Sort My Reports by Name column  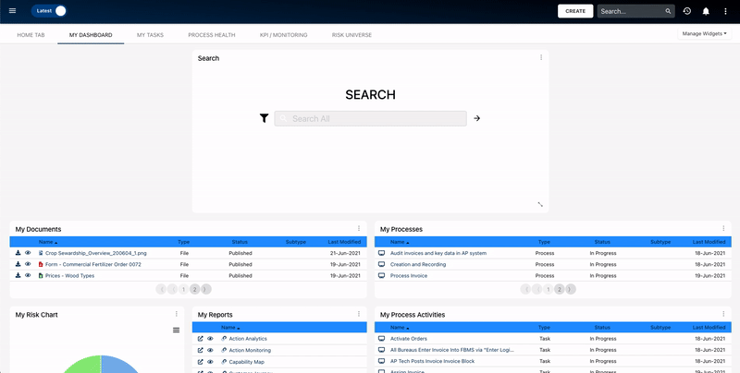(230, 328)
